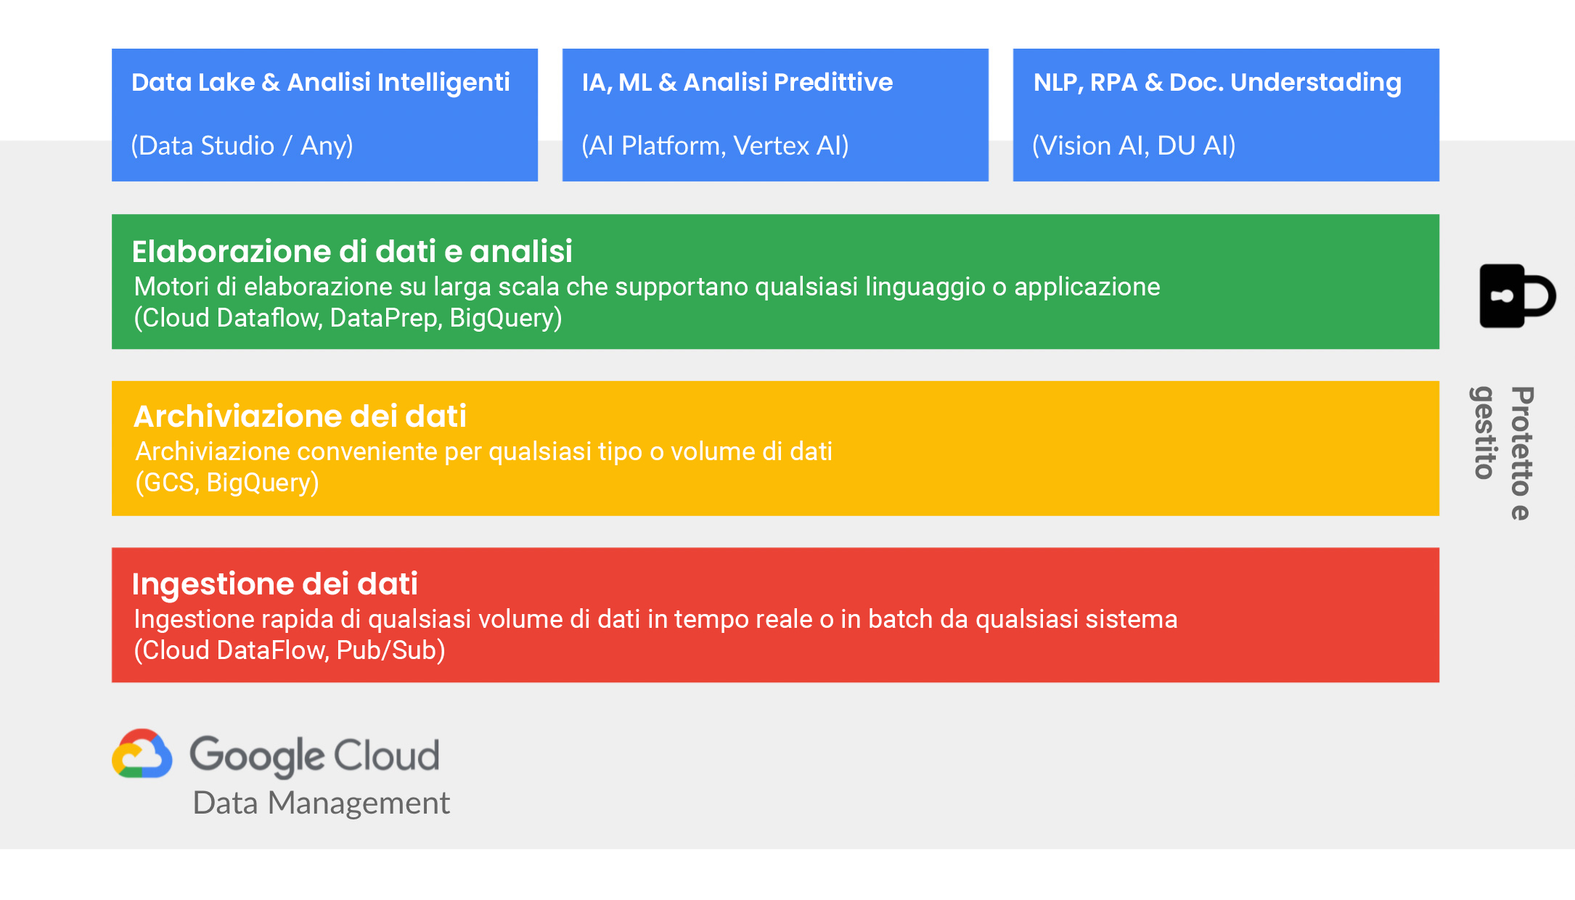Select the NLP, RPA & Doc. Understading heading
Screen dimensions: 1575x900
[x=1216, y=83]
